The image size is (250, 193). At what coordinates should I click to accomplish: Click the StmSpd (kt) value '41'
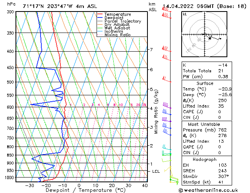pos(221,182)
